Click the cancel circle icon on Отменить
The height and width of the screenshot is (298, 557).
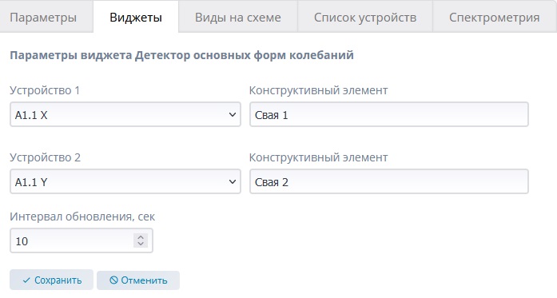click(113, 280)
